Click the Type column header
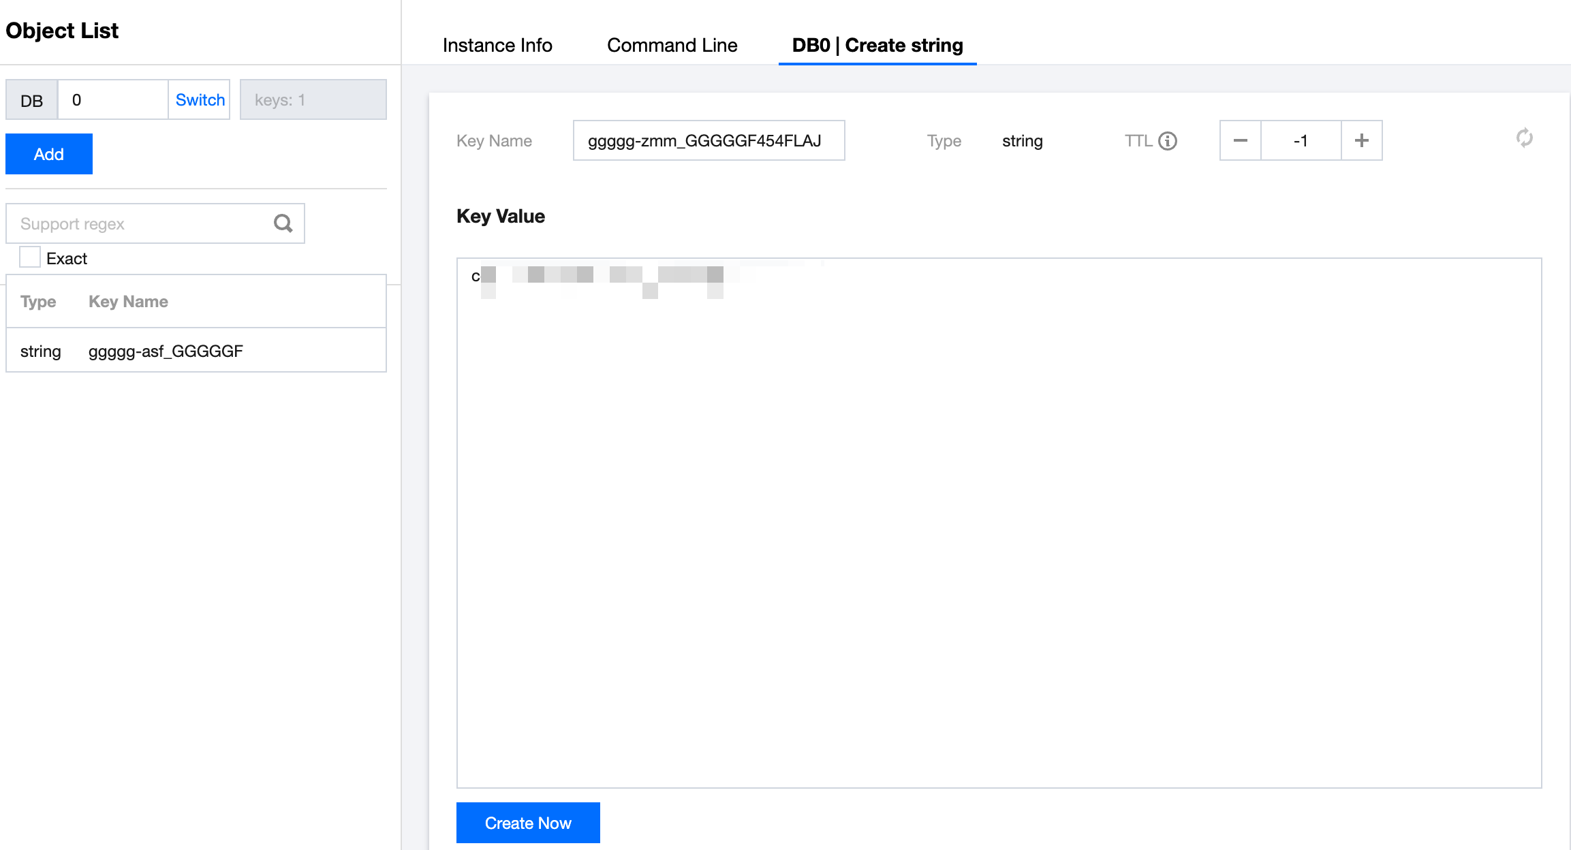Image resolution: width=1571 pixels, height=850 pixels. 38,302
